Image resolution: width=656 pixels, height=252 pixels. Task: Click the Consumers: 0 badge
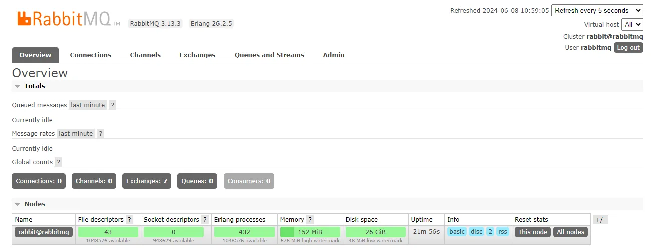pyautogui.click(x=249, y=181)
